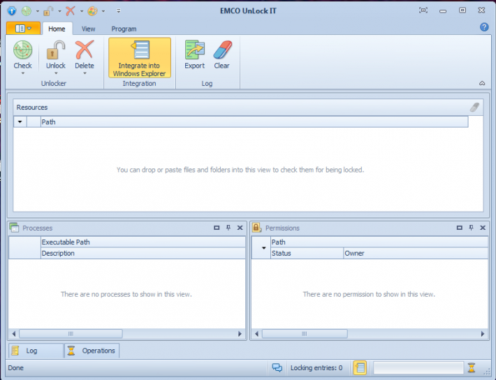Switch to the View ribbon tab
Viewport: 496px width, 380px height.
88,29
